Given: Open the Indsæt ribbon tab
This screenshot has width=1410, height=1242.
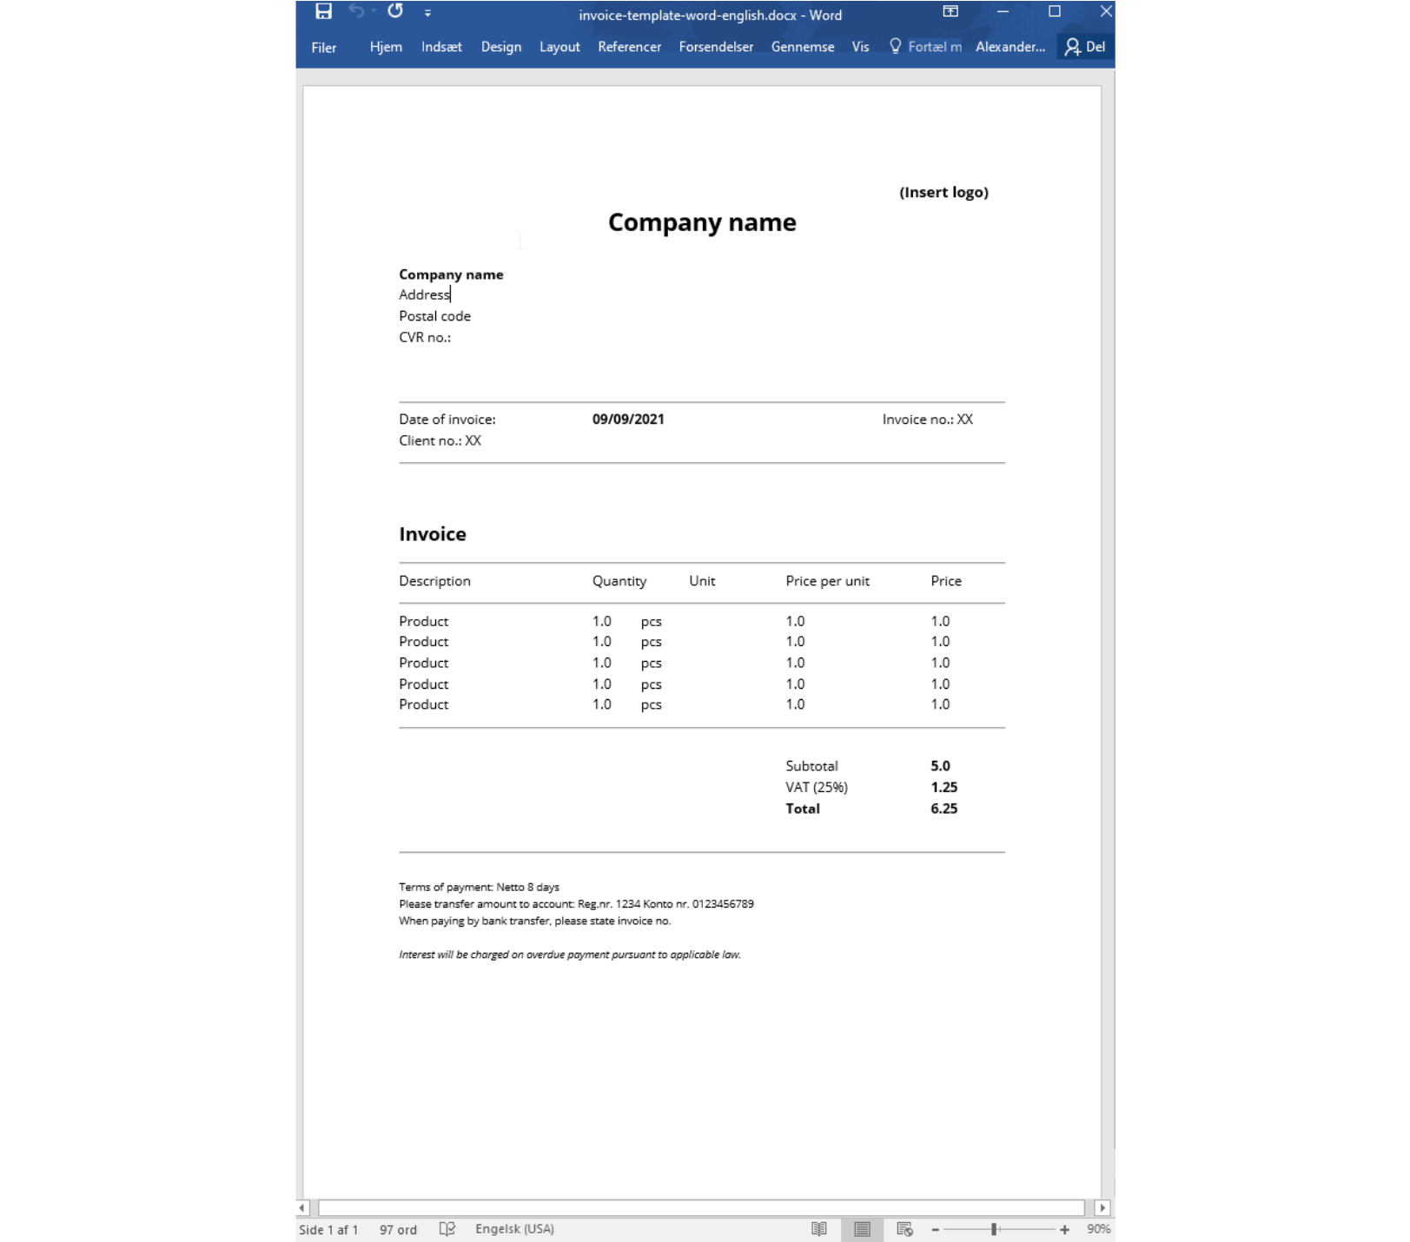Looking at the screenshot, I should click(441, 47).
